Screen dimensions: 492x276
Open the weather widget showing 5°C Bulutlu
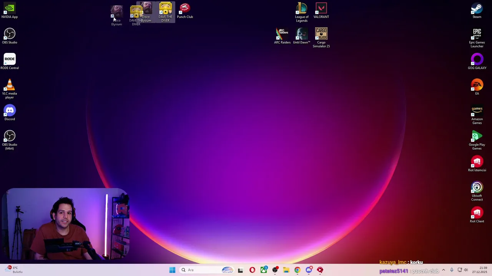[13, 270]
